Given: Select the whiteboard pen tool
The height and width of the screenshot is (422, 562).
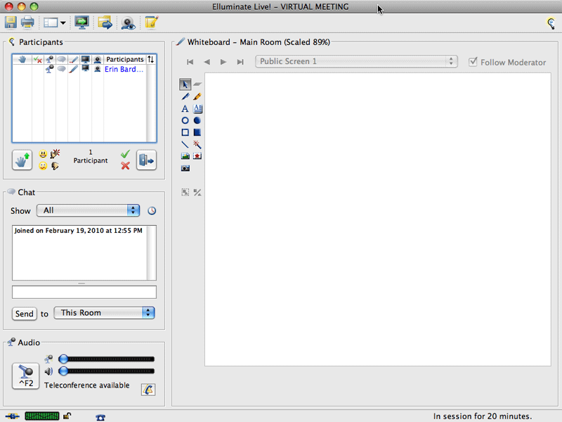Looking at the screenshot, I should (185, 96).
